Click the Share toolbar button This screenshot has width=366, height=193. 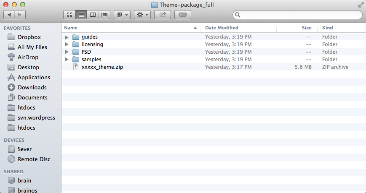tap(162, 15)
